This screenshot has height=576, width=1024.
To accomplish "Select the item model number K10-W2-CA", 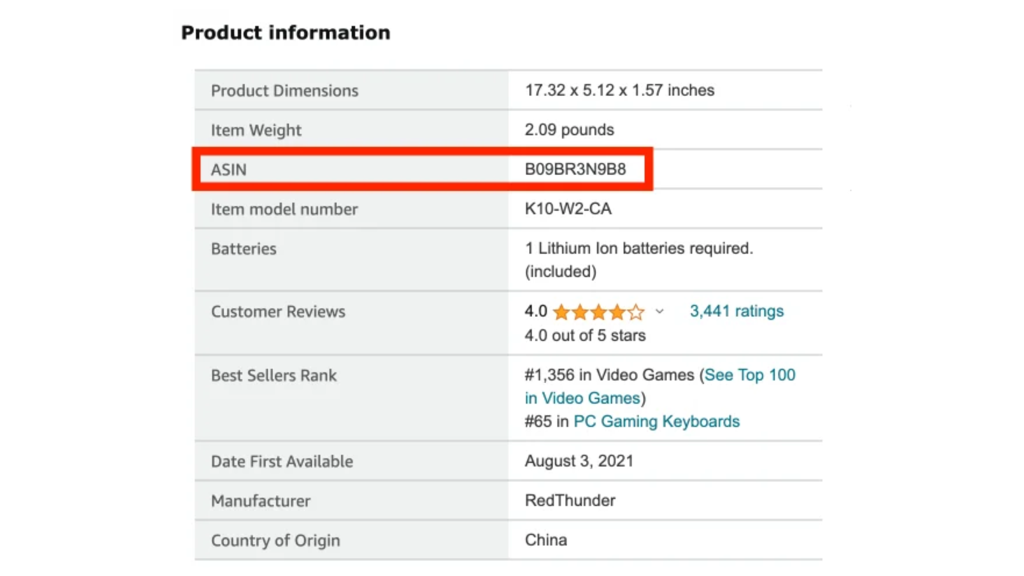I will coord(568,209).
